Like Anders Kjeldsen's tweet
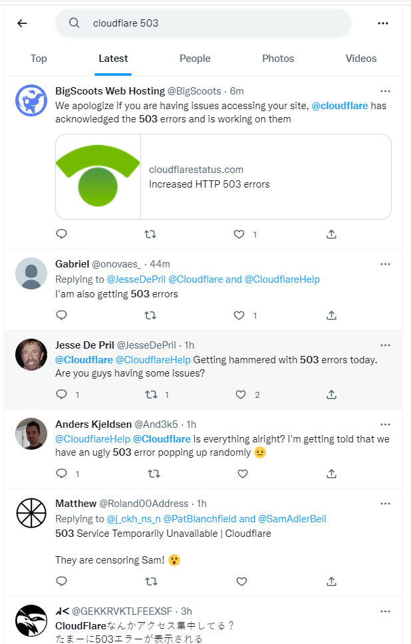 click(242, 474)
